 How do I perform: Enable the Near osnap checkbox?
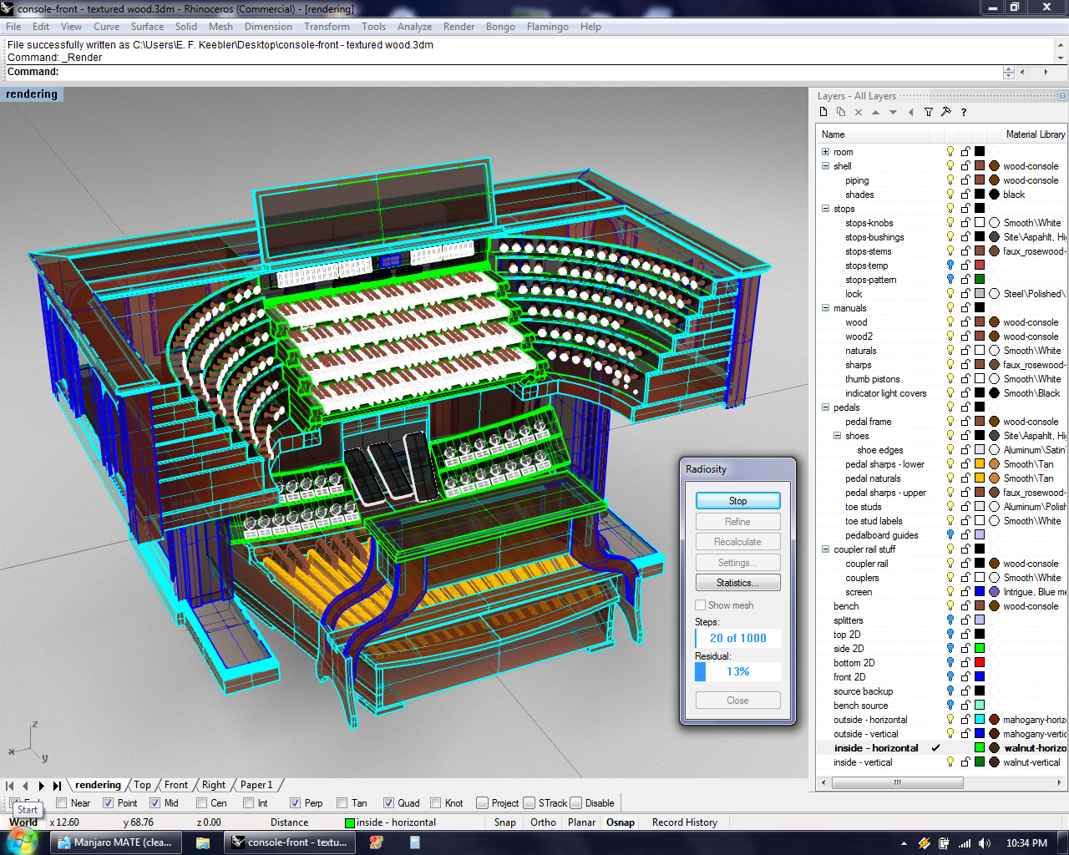pos(61,803)
